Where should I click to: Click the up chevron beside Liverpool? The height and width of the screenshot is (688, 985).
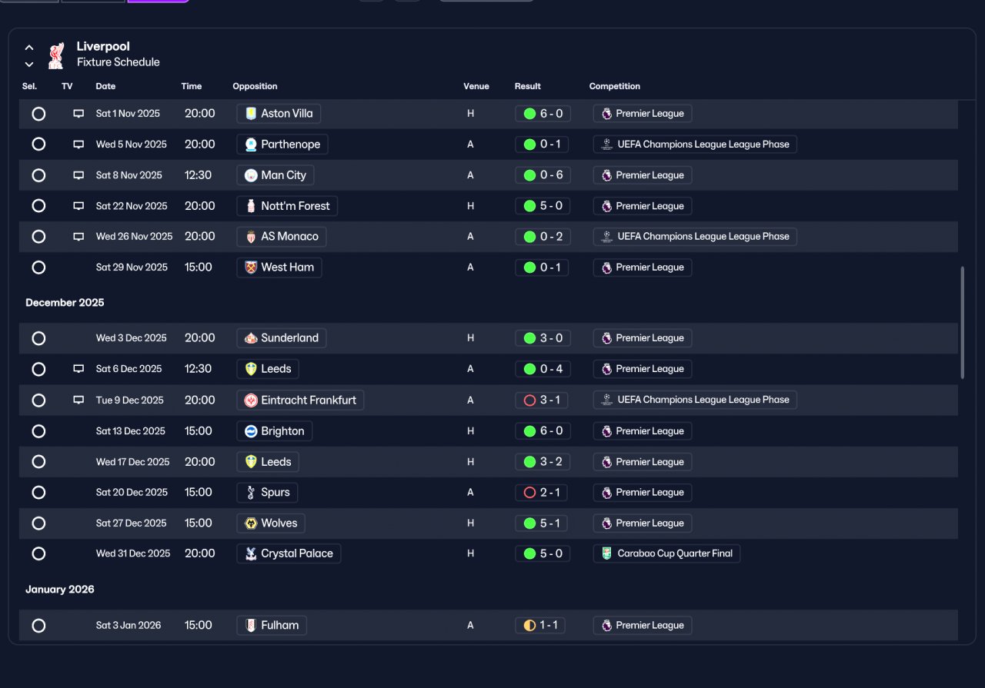tap(29, 48)
